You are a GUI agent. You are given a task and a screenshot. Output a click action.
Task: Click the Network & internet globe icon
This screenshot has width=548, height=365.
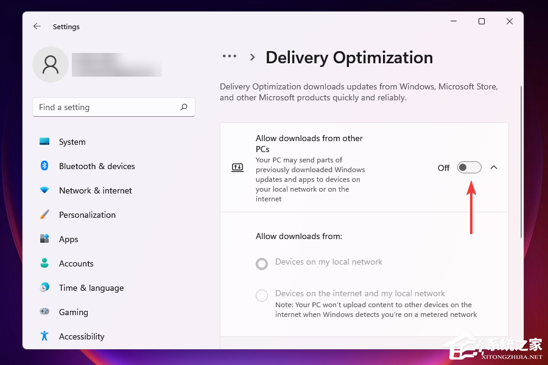44,190
